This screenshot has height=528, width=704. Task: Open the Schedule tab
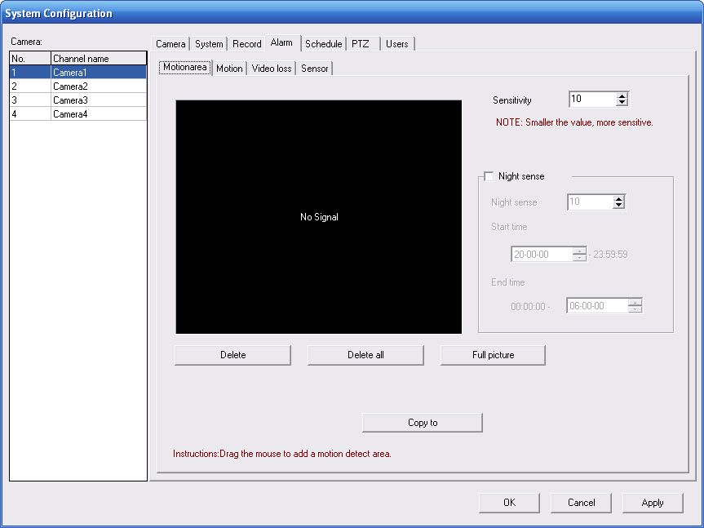[x=323, y=44]
